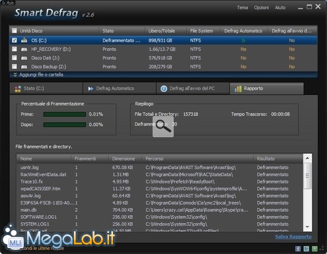Check the Disco Backup (Z:) checkbox
Screen dimensions: 327x254
click(15, 67)
